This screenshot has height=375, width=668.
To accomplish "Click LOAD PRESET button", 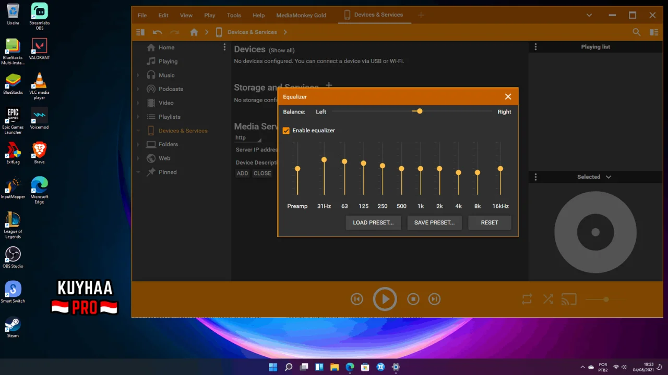I will (373, 222).
